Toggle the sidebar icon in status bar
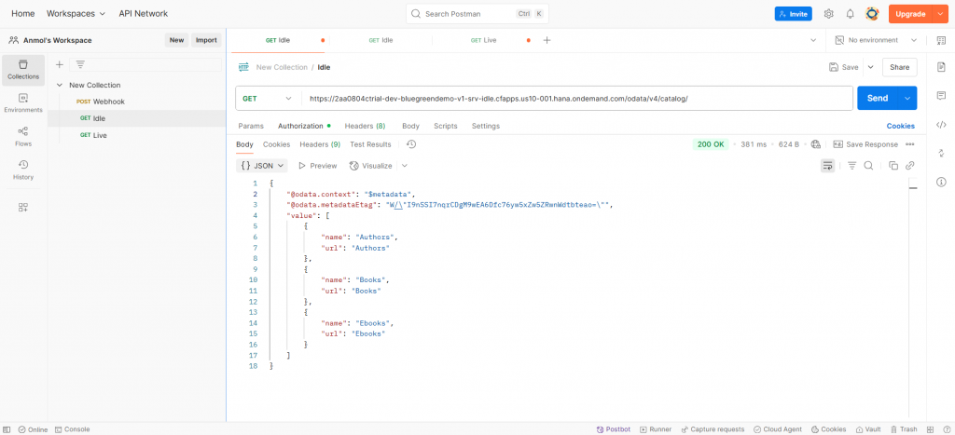The image size is (955, 435). coord(7,429)
